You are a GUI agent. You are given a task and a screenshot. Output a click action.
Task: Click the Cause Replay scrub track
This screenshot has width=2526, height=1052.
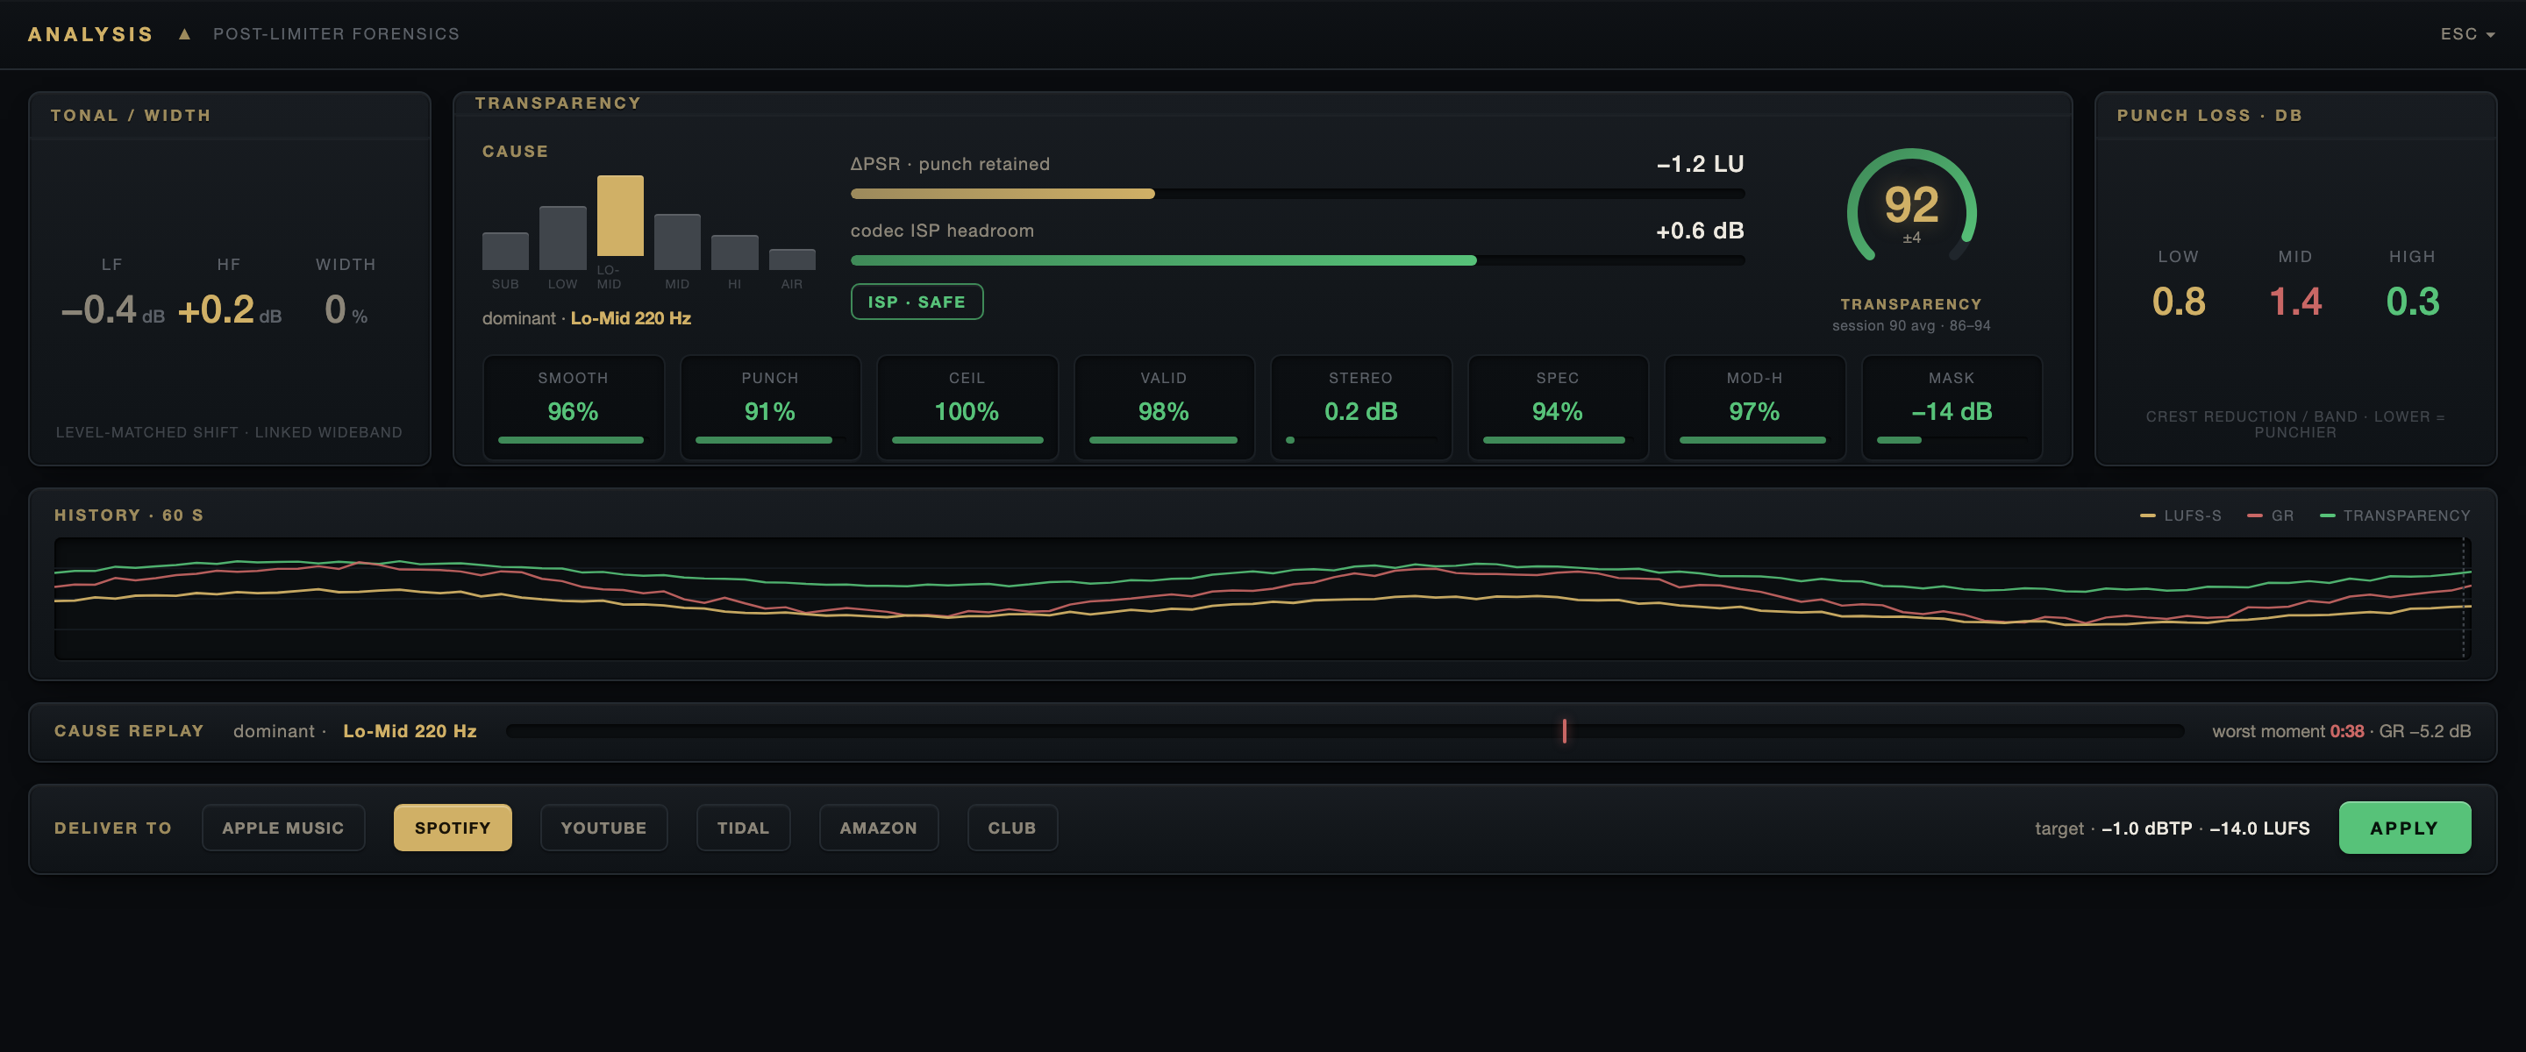click(x=1345, y=730)
